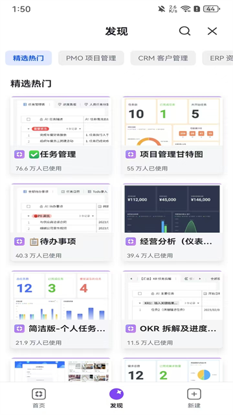Viewport: 233px width, 415px height.
Task: Select the 精选热门 category chip
Action: click(x=28, y=58)
